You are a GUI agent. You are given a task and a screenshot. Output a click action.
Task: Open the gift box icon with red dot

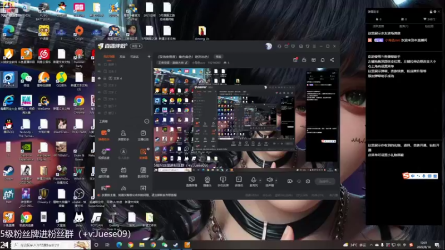[x=295, y=60]
